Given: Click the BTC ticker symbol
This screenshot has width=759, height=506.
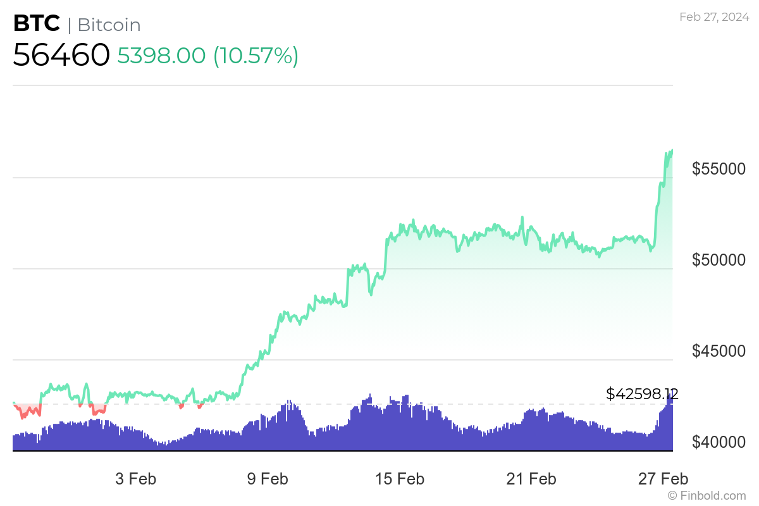Looking at the screenshot, I should pos(37,24).
